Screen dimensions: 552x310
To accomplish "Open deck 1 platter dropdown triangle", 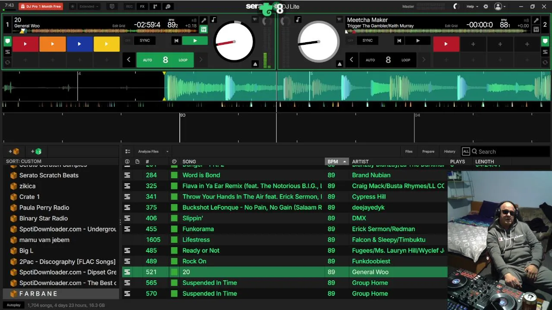I will coord(255,20).
